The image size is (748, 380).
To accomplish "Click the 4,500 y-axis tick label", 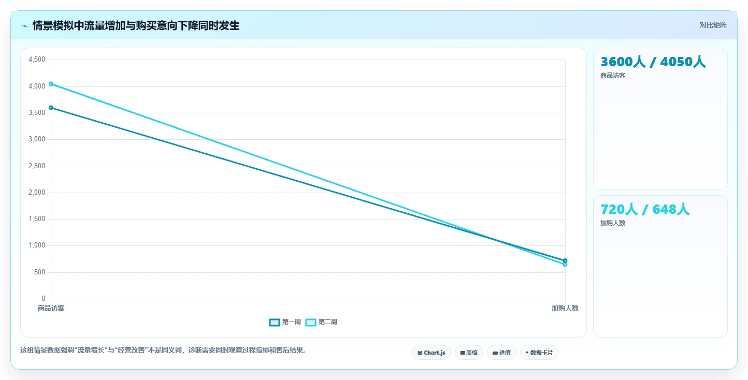I will tap(37, 60).
